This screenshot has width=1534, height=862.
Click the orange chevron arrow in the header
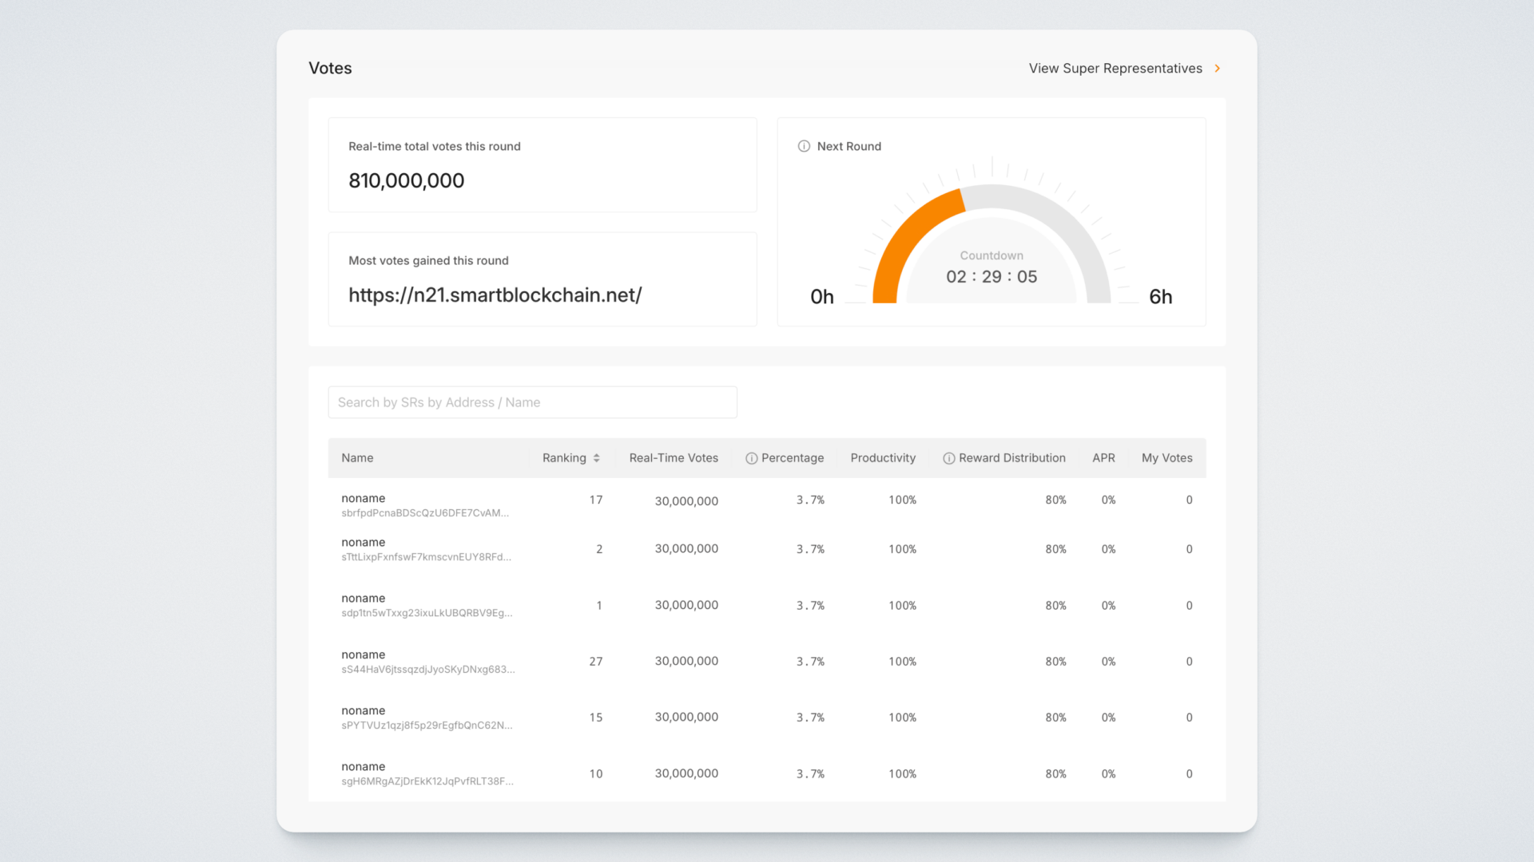[1217, 69]
